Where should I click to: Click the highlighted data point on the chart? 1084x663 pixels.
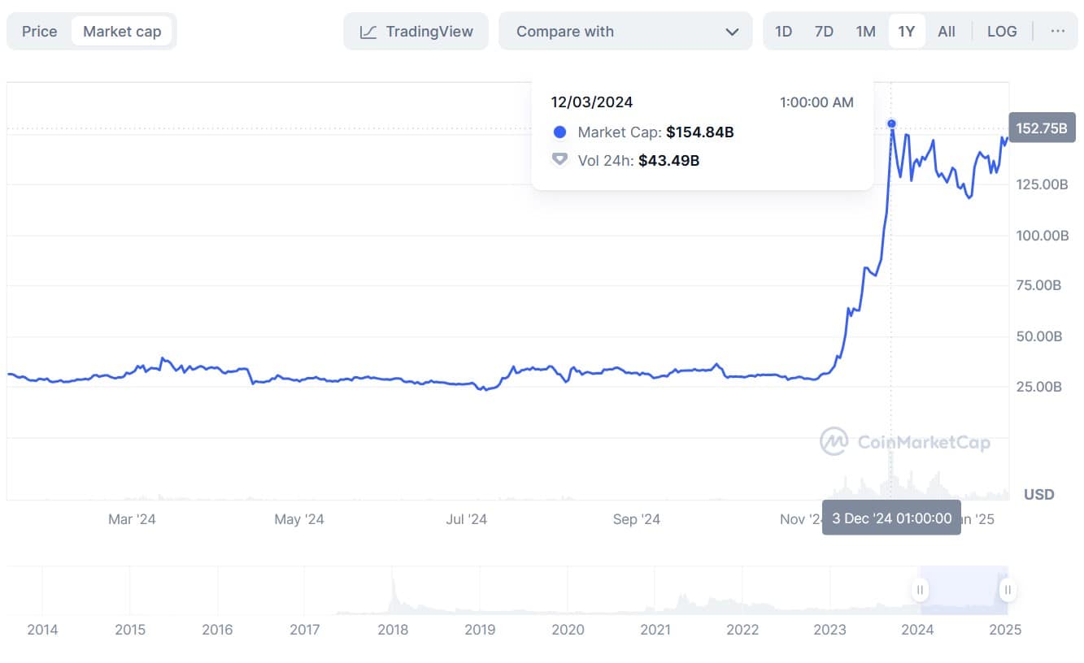coord(891,123)
